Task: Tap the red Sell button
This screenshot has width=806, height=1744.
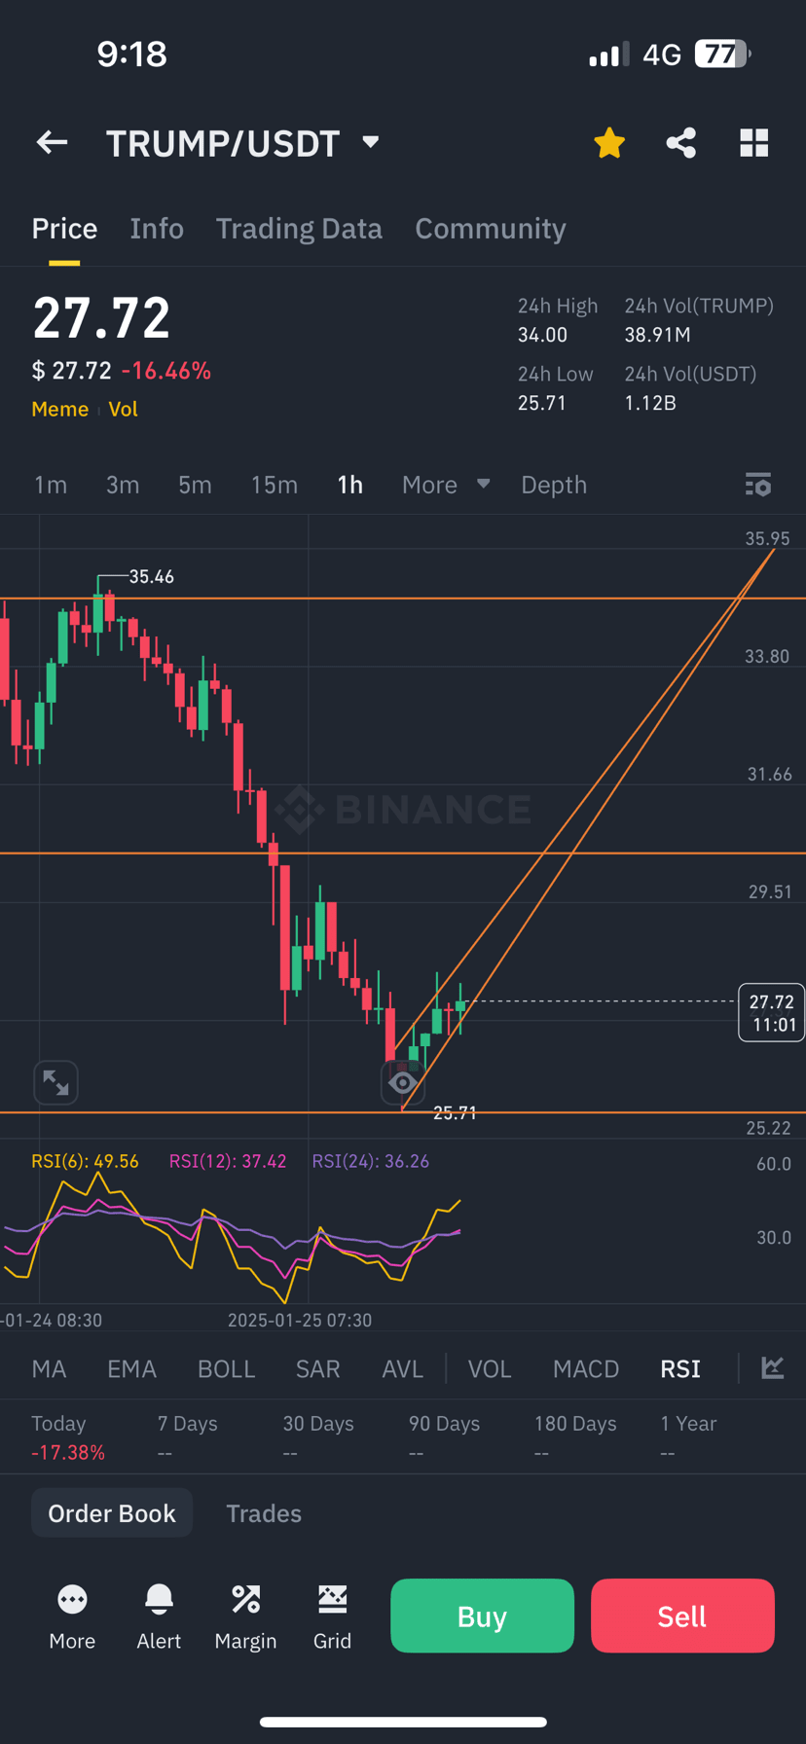Action: tap(682, 1616)
